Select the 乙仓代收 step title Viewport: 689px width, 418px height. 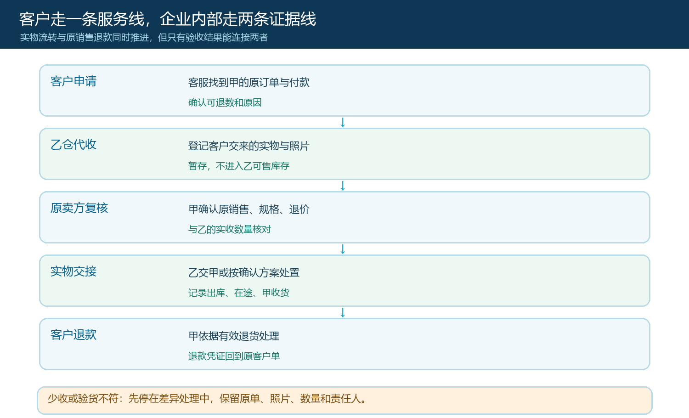[x=73, y=145]
